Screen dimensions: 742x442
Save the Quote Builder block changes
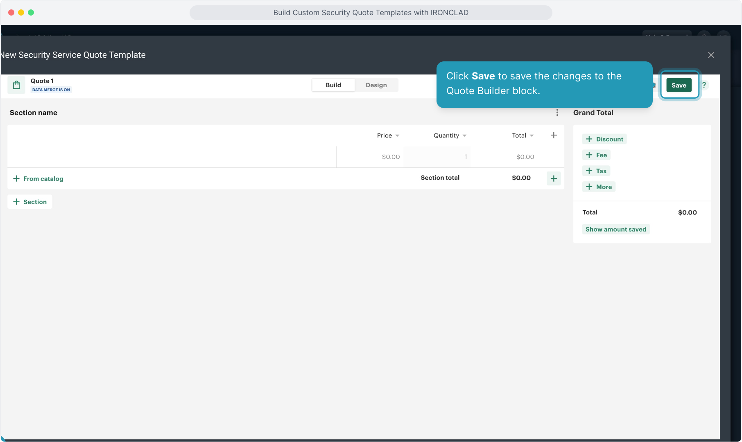click(x=679, y=85)
